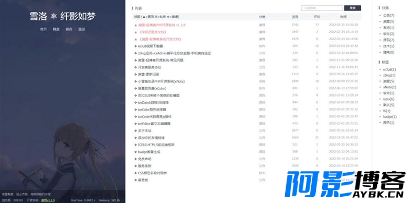The width and height of the screenshot is (417, 203).
Task: Click the green version link in footer
Action: point(48,200)
